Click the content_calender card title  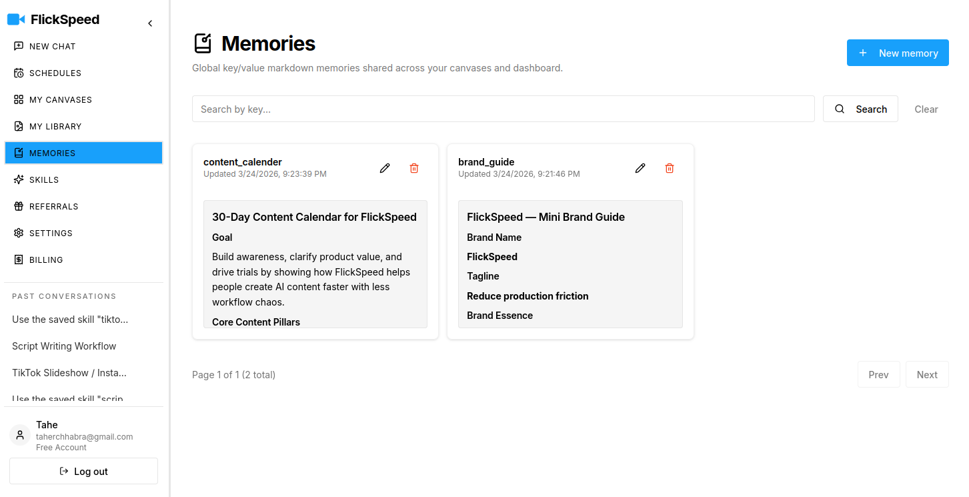(243, 162)
